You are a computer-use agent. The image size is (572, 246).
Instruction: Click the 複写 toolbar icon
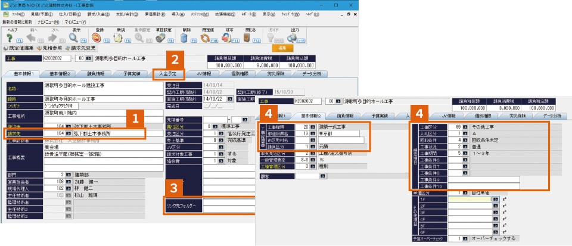click(x=226, y=38)
